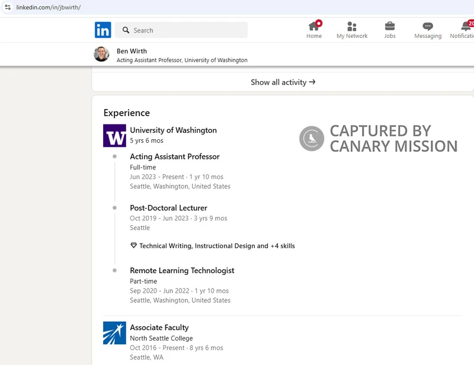Click Show all activity link

[283, 82]
